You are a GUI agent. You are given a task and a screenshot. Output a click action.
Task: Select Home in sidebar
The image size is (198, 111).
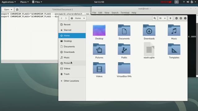tap(72, 36)
